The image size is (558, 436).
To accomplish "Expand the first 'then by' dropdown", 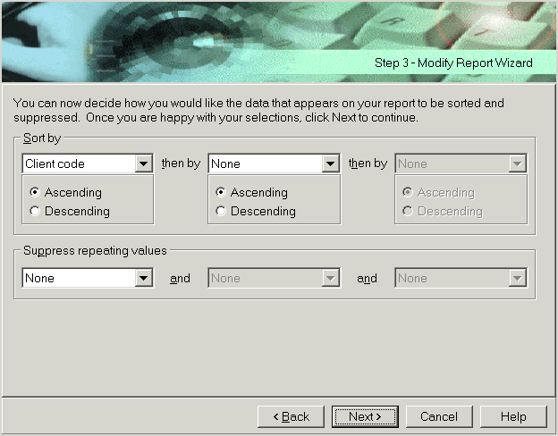I will point(330,164).
